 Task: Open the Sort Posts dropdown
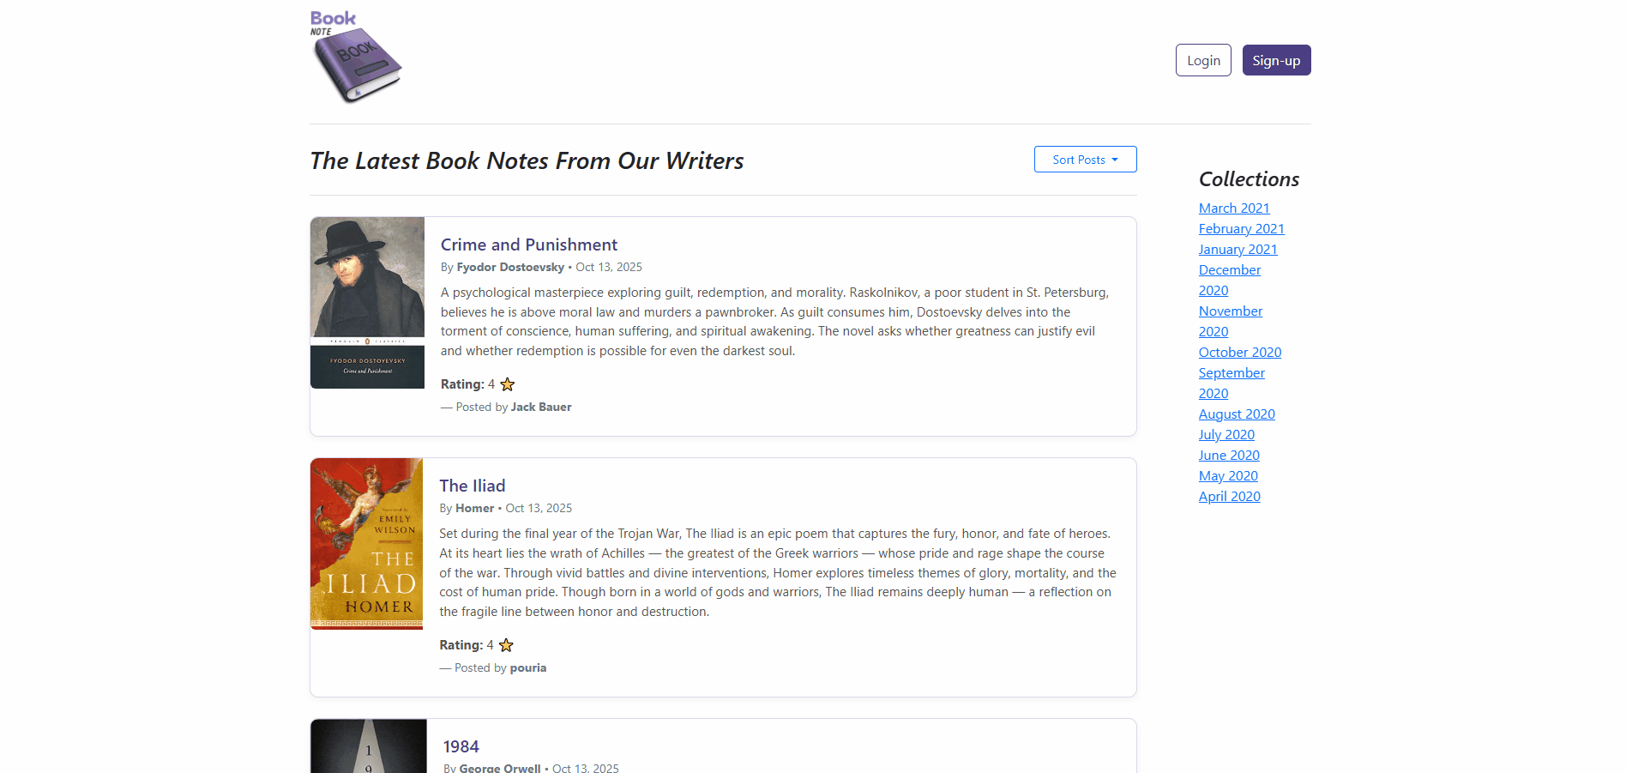(x=1085, y=159)
